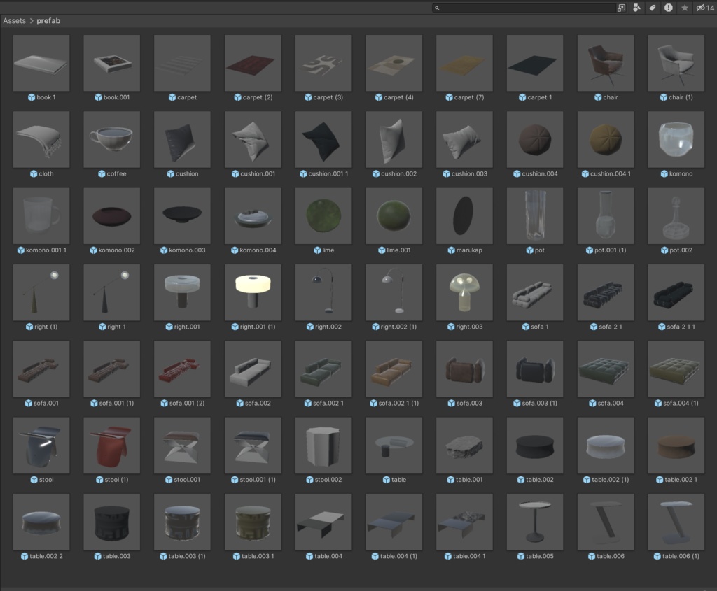This screenshot has height=591, width=717.
Task: Select the coffee cup prefab thumbnail
Action: pyautogui.click(x=111, y=139)
